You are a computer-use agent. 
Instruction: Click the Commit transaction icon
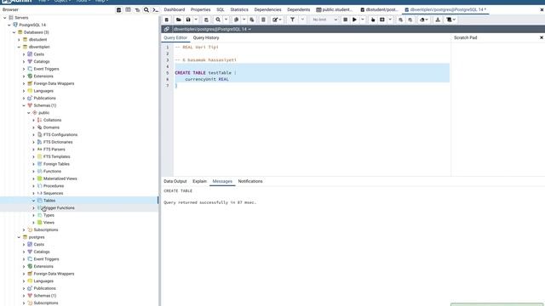coord(400,20)
